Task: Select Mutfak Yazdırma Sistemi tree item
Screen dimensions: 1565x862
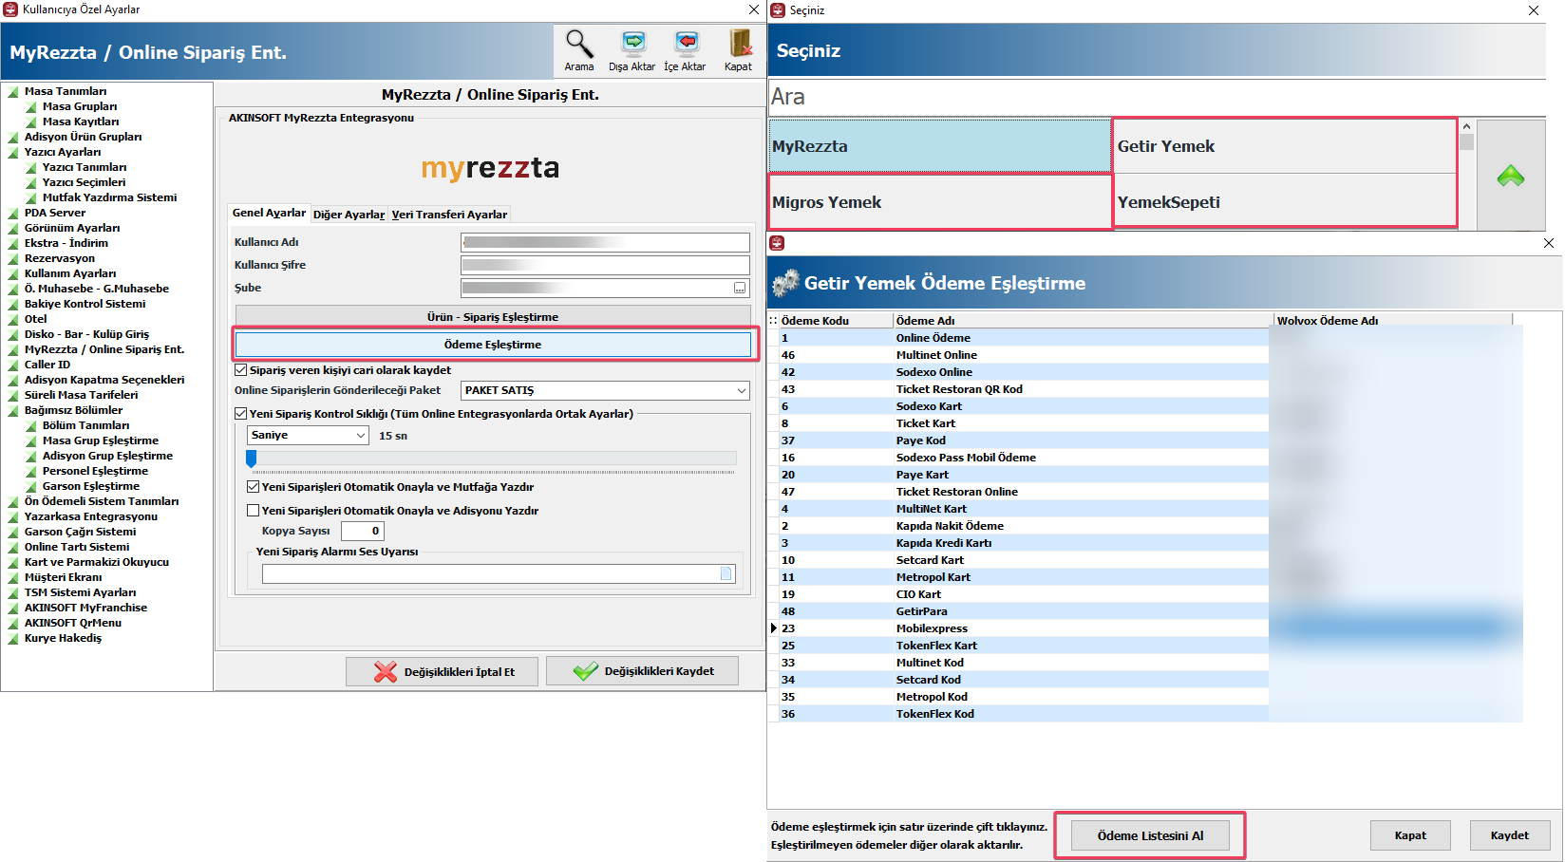Action: tap(109, 197)
